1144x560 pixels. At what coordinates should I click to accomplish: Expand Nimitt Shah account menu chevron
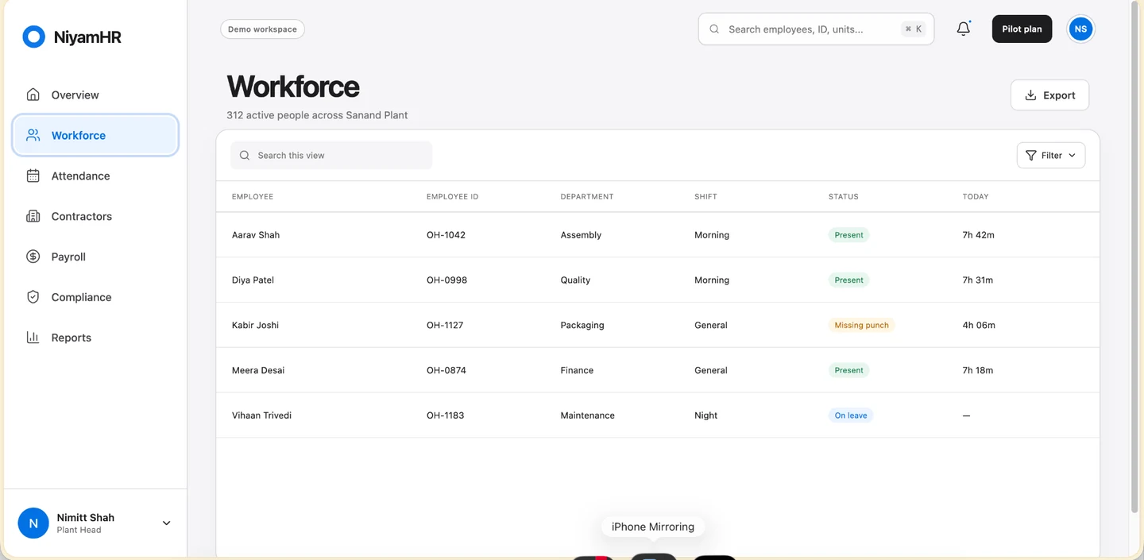[166, 523]
